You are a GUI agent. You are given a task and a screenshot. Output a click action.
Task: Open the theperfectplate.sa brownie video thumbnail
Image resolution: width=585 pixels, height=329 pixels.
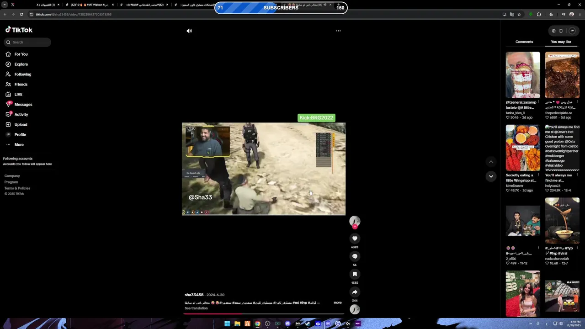562,75
